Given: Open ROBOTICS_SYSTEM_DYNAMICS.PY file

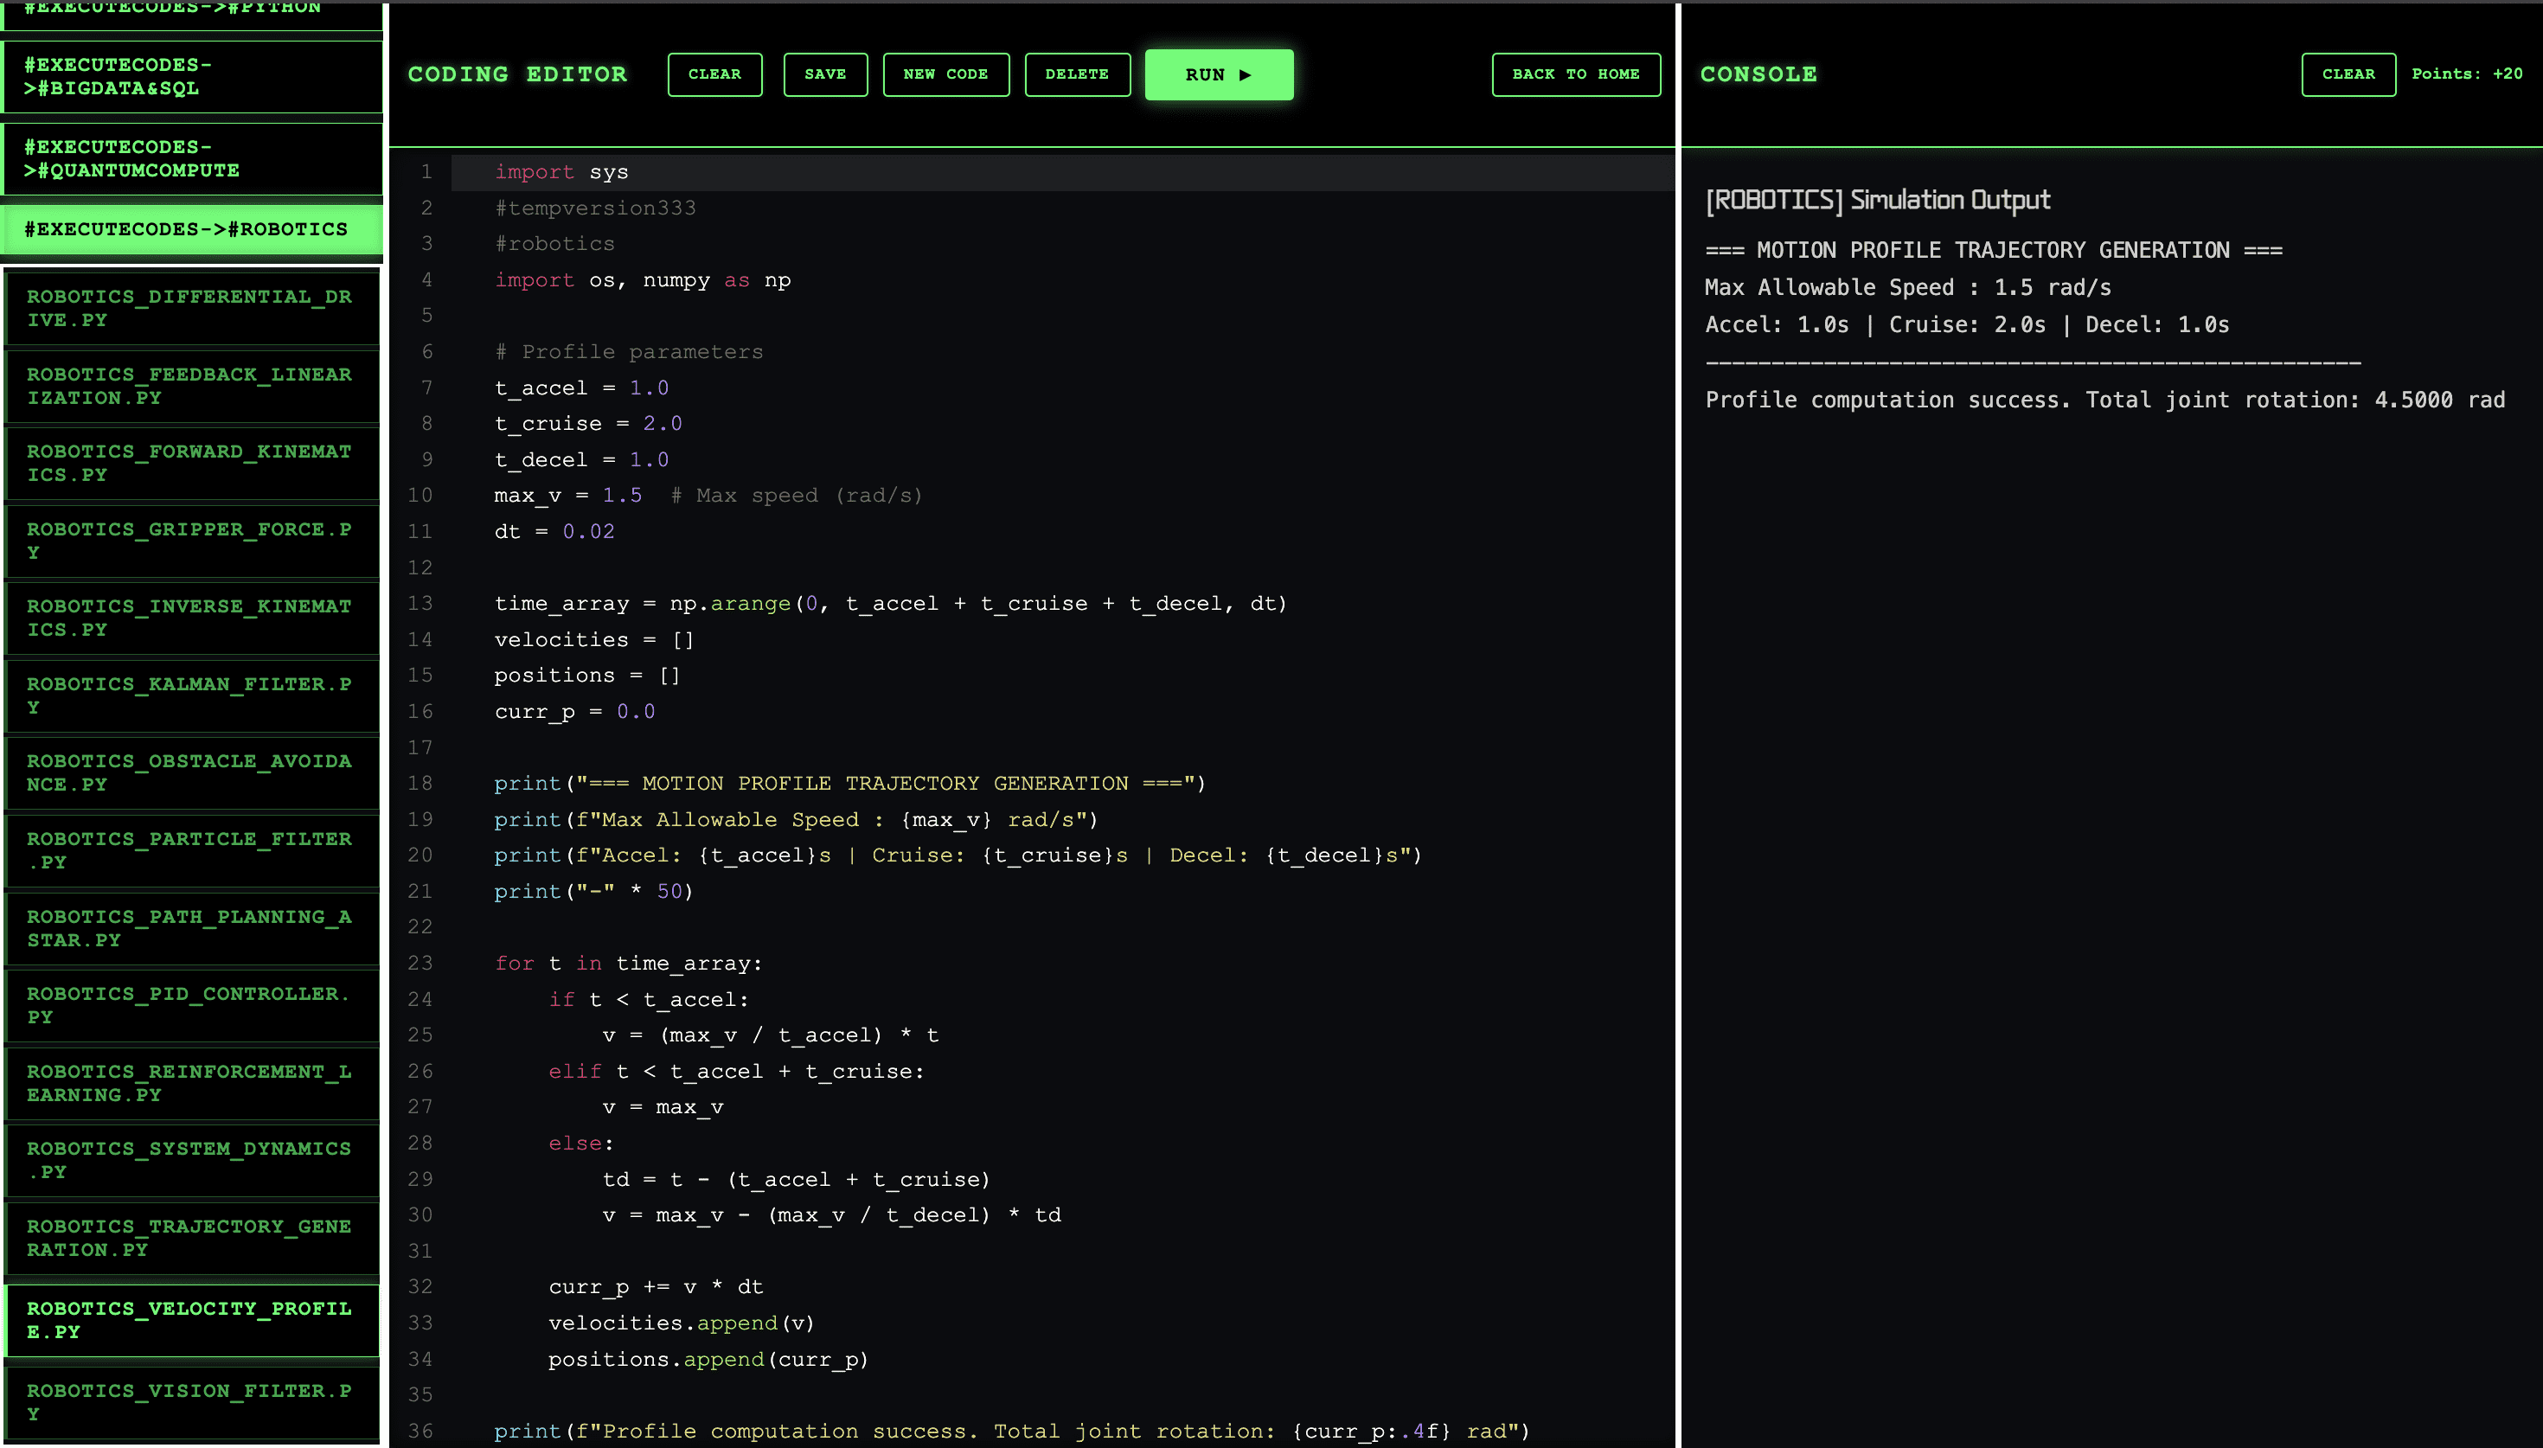Looking at the screenshot, I should pos(192,1161).
